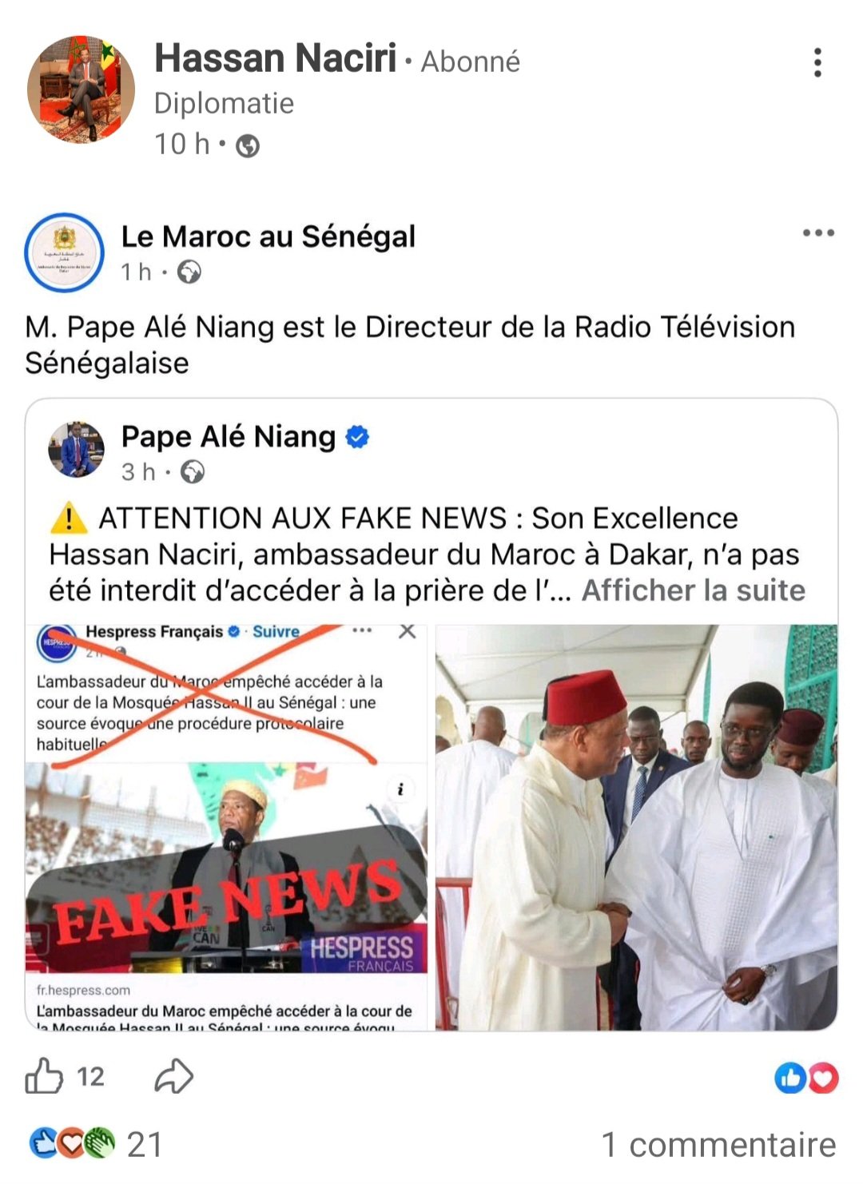The height and width of the screenshot is (1184, 863).
Task: Open the fake news Hespress screenshot image
Action: coord(227,828)
